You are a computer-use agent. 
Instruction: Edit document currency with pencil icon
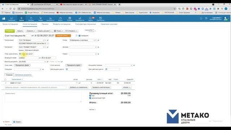pos(48,62)
